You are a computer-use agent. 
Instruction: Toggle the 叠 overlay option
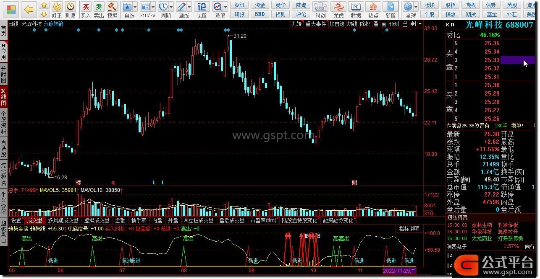click(376, 24)
